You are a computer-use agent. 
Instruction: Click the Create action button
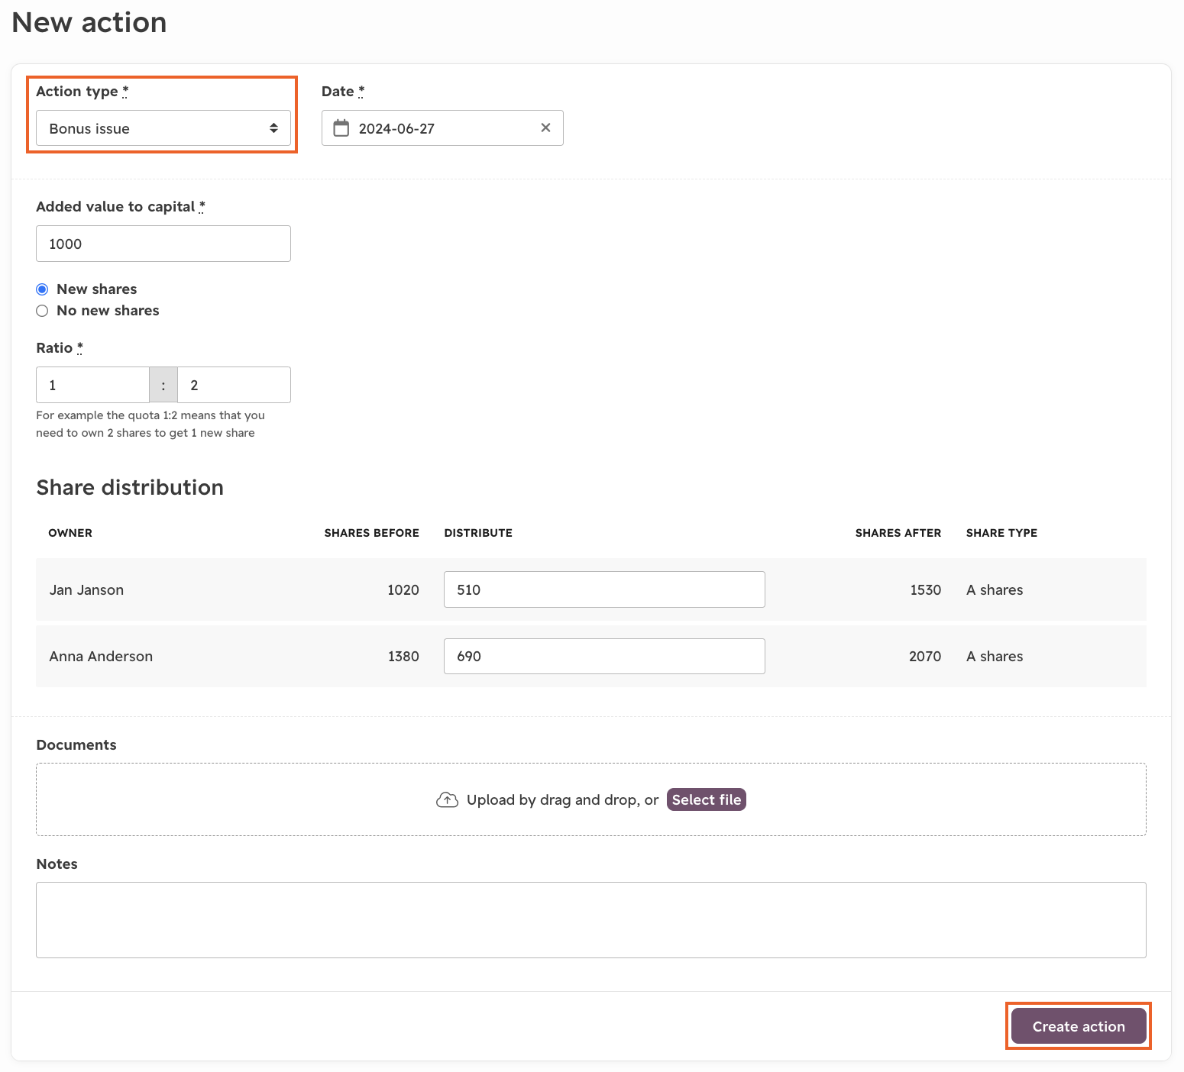tap(1079, 1026)
